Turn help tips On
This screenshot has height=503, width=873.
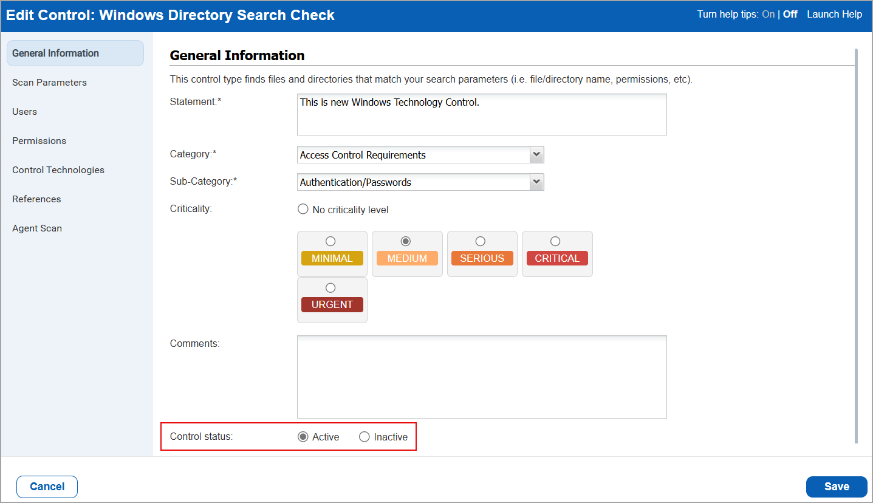coord(768,14)
